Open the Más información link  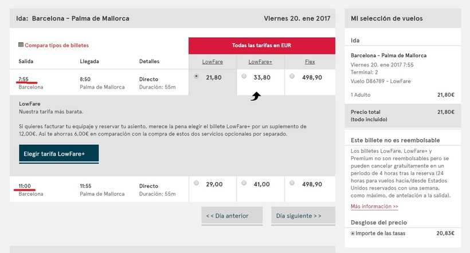[x=374, y=206]
